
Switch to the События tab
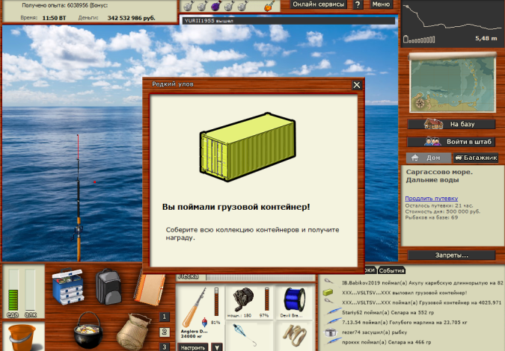391,270
